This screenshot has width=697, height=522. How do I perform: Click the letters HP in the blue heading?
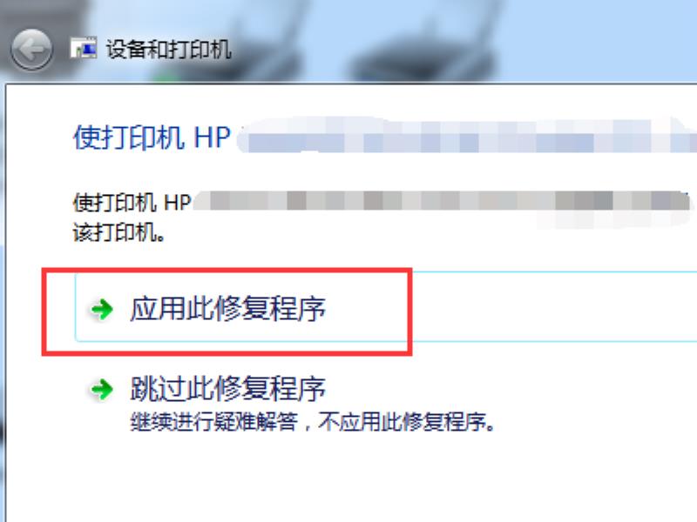213,137
